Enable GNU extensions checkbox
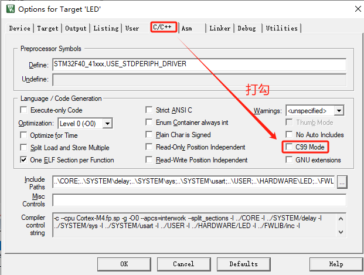 (289, 160)
